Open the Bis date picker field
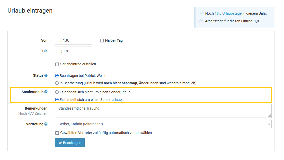284x160 pixels. click(x=74, y=51)
